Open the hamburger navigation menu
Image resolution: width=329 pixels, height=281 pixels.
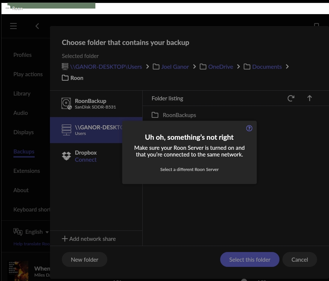[x=13, y=26]
